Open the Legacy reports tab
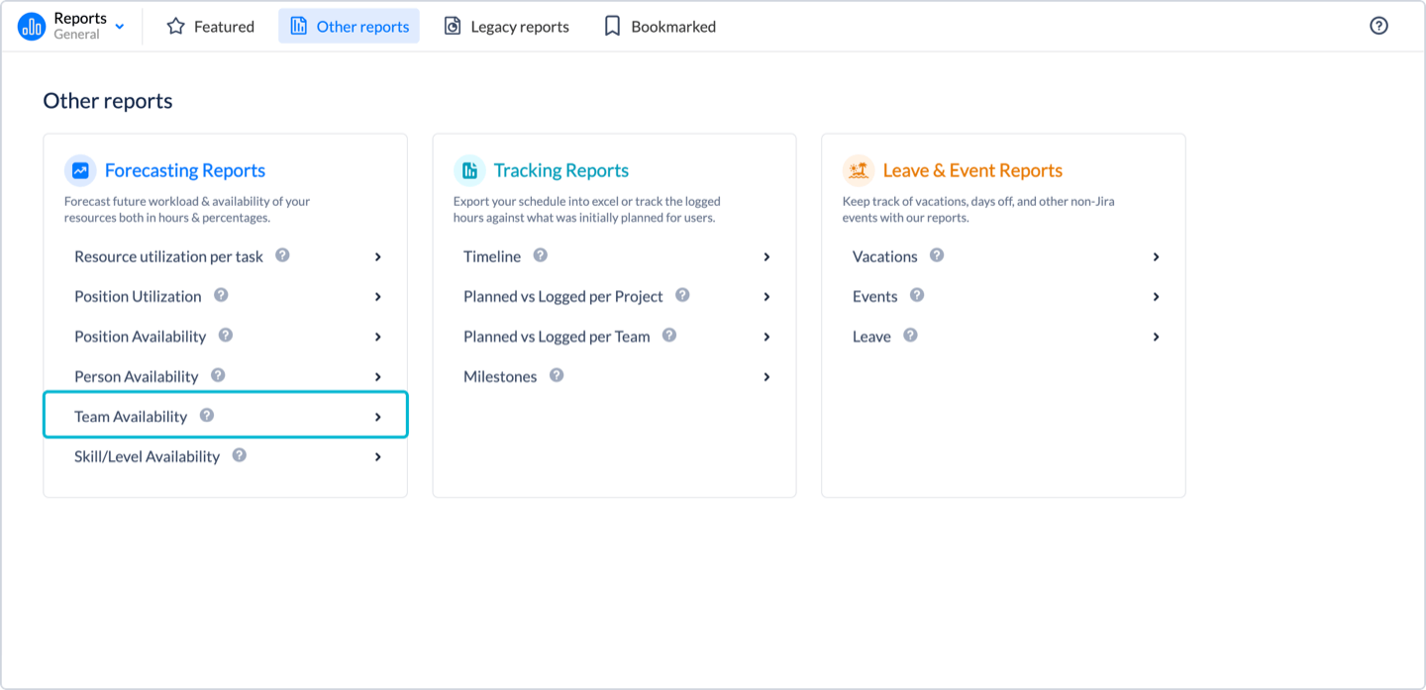 coord(506,27)
